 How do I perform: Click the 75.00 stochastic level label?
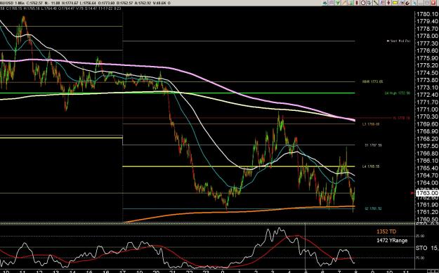419,258
